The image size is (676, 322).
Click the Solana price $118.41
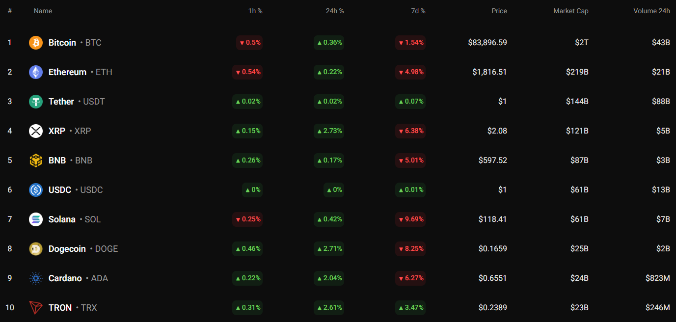[x=492, y=219]
